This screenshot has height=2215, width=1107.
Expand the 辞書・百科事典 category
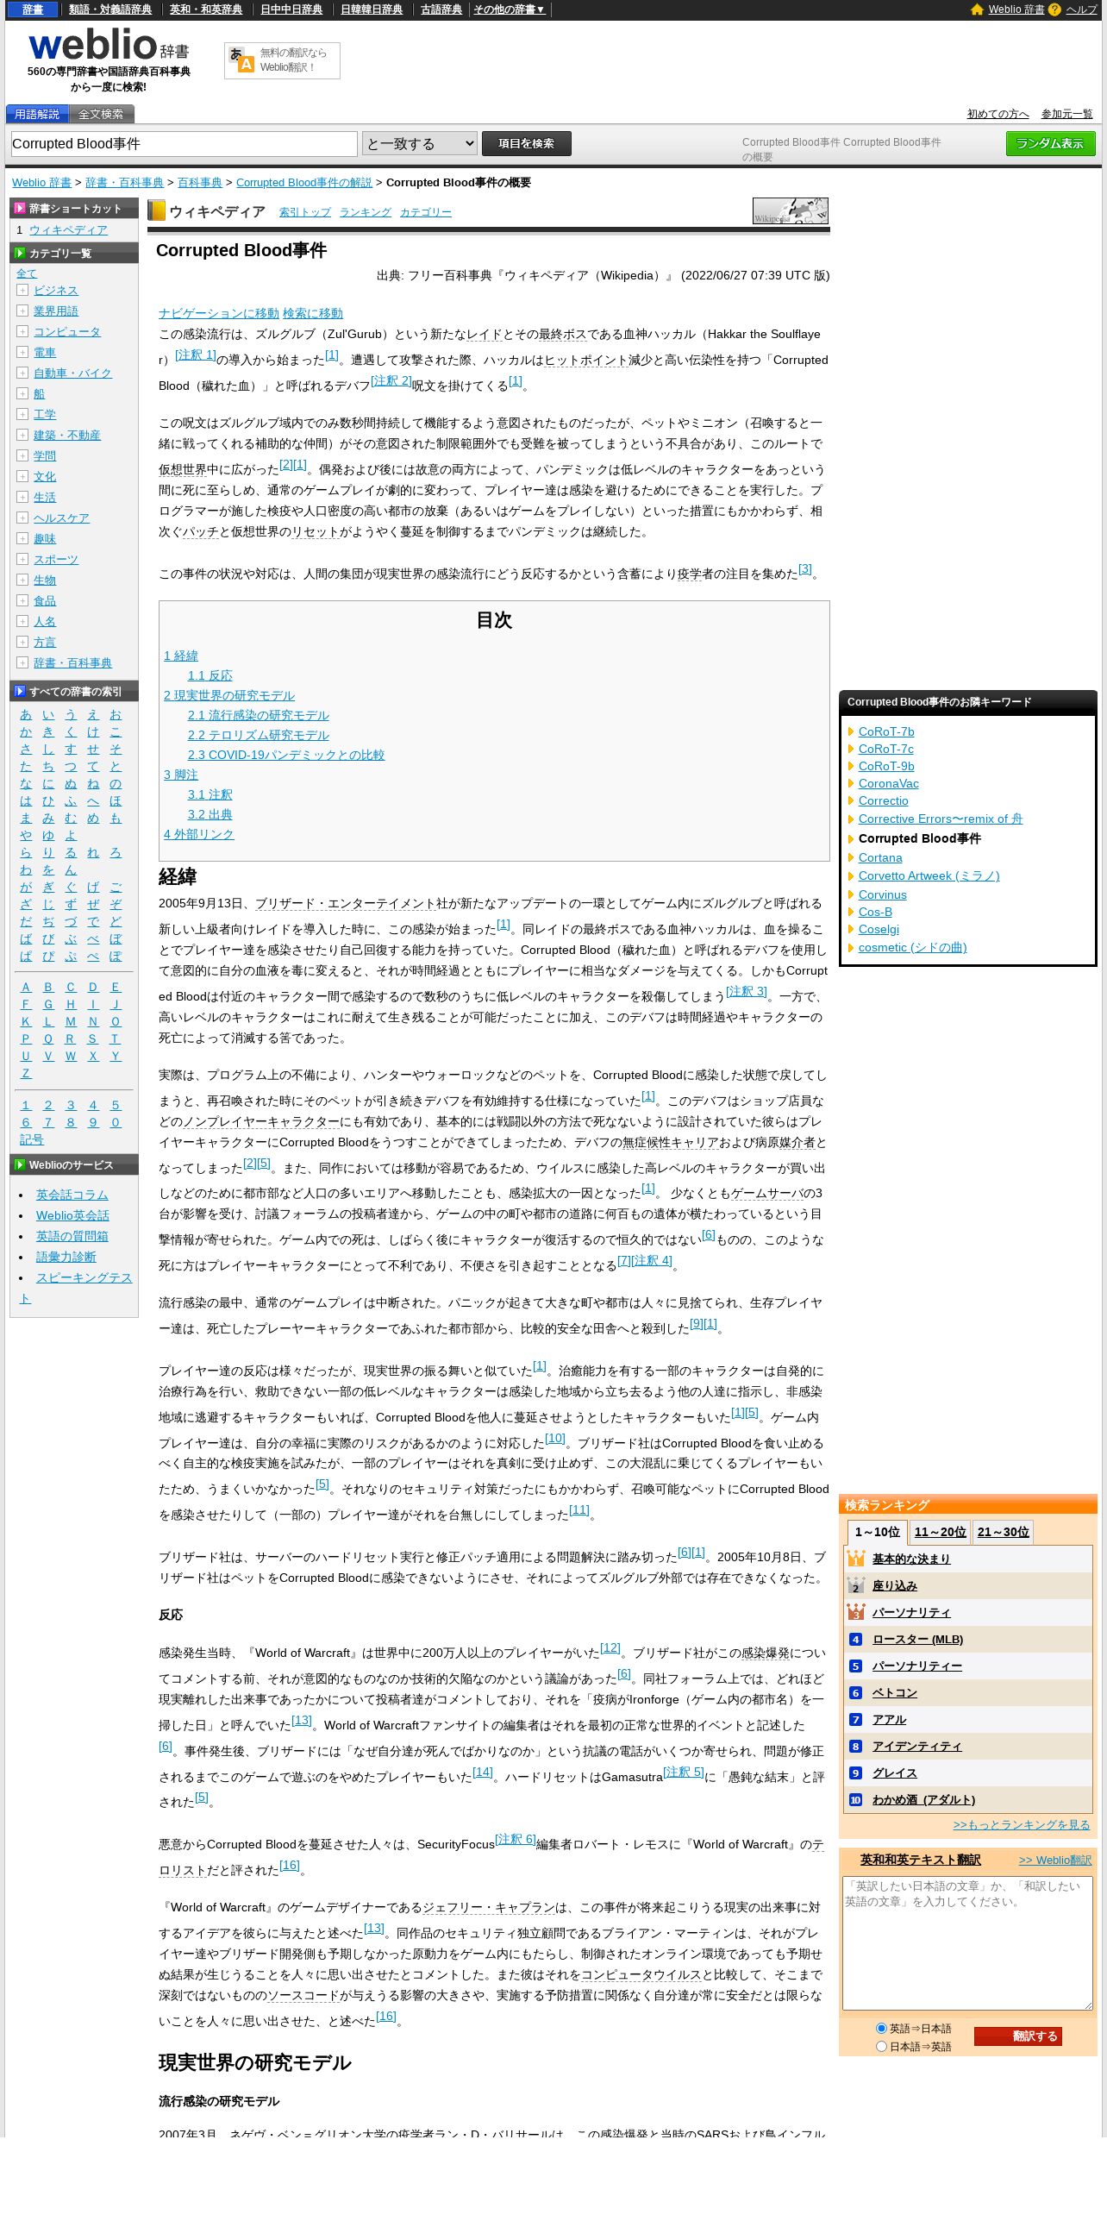click(22, 662)
